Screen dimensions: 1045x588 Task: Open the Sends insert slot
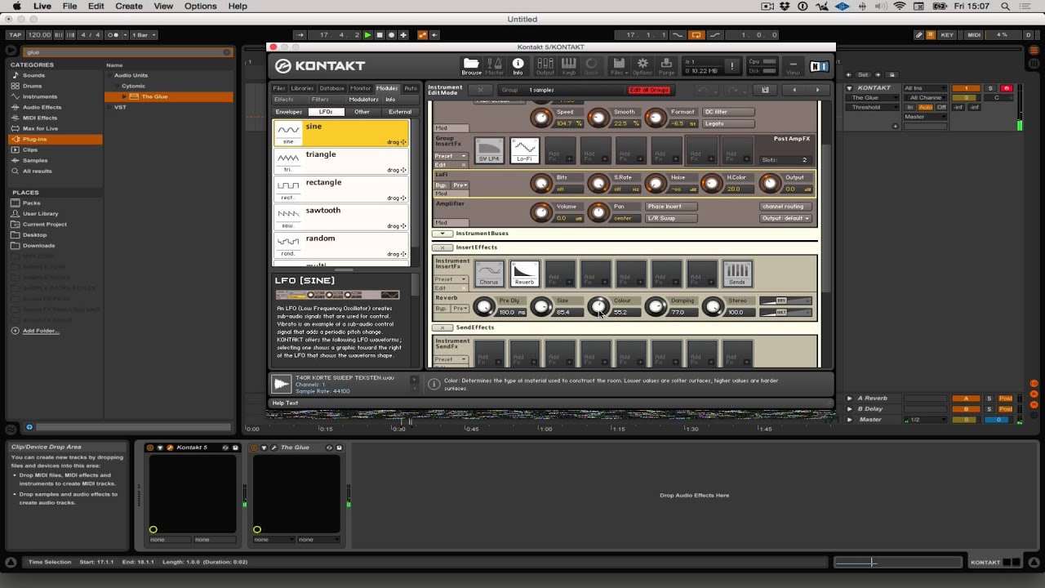point(737,274)
